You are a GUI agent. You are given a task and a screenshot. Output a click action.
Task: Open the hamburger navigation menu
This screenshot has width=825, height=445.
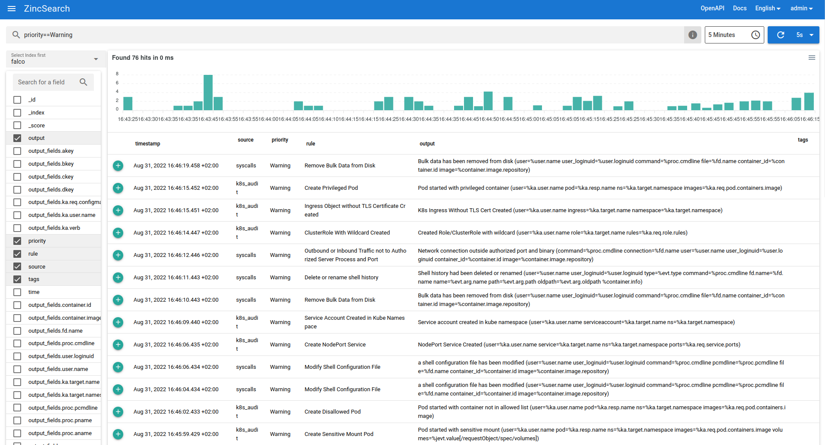[12, 9]
